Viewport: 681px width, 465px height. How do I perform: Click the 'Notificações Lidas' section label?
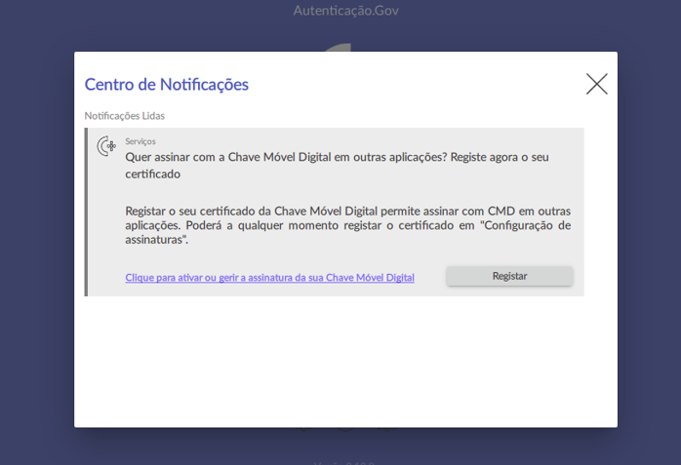point(125,116)
